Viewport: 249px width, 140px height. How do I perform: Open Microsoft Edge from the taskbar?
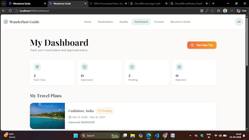point(149,136)
